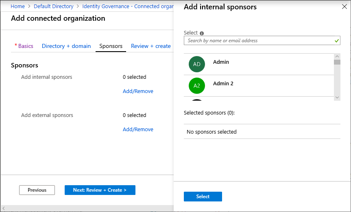
Task: Open the Basics tab
Action: 25,46
